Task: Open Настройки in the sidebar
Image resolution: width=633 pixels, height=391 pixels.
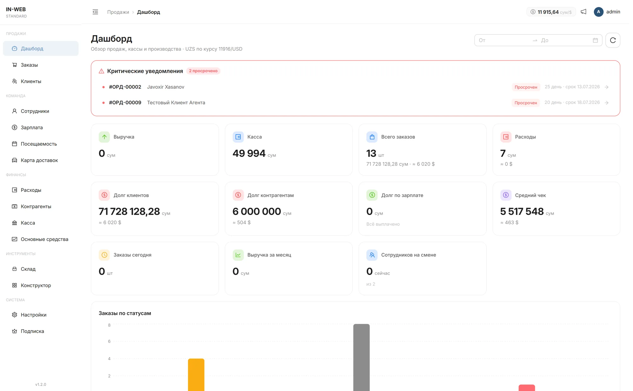Action: click(41, 315)
